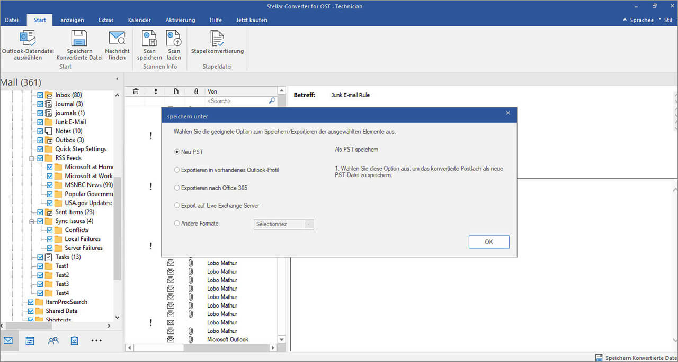
Task: Uncheck the Sent Items folder checkbox
Action: (x=40, y=212)
